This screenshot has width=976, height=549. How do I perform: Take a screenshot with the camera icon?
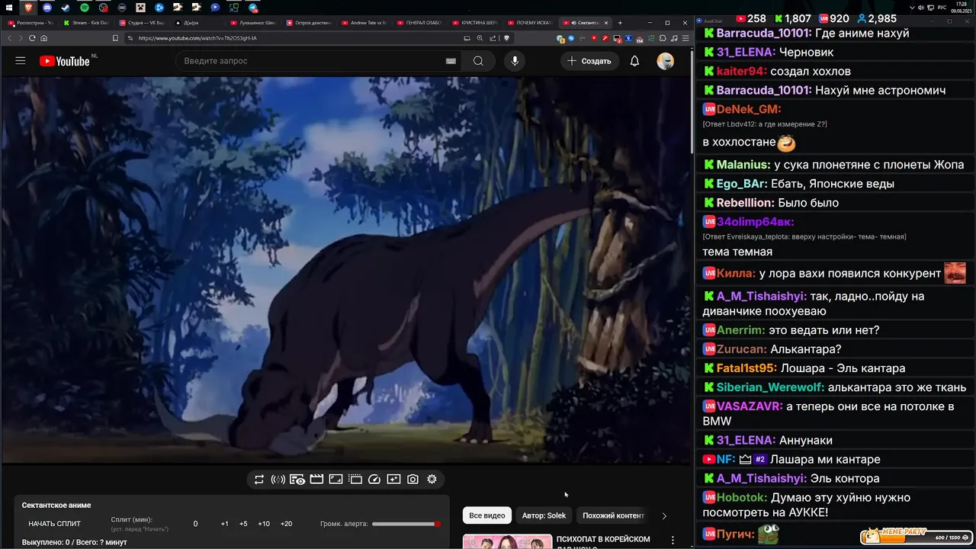pyautogui.click(x=413, y=480)
